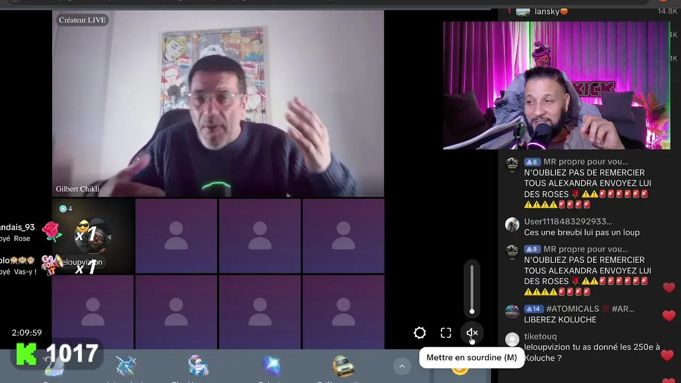Open lansky's profile in top viewers
Screen dimensions: 681x383
tap(551, 11)
